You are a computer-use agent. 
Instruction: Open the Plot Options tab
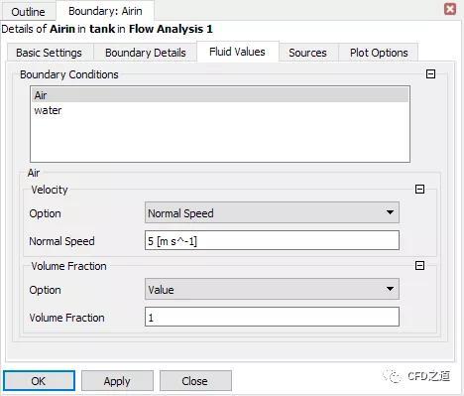pos(379,53)
